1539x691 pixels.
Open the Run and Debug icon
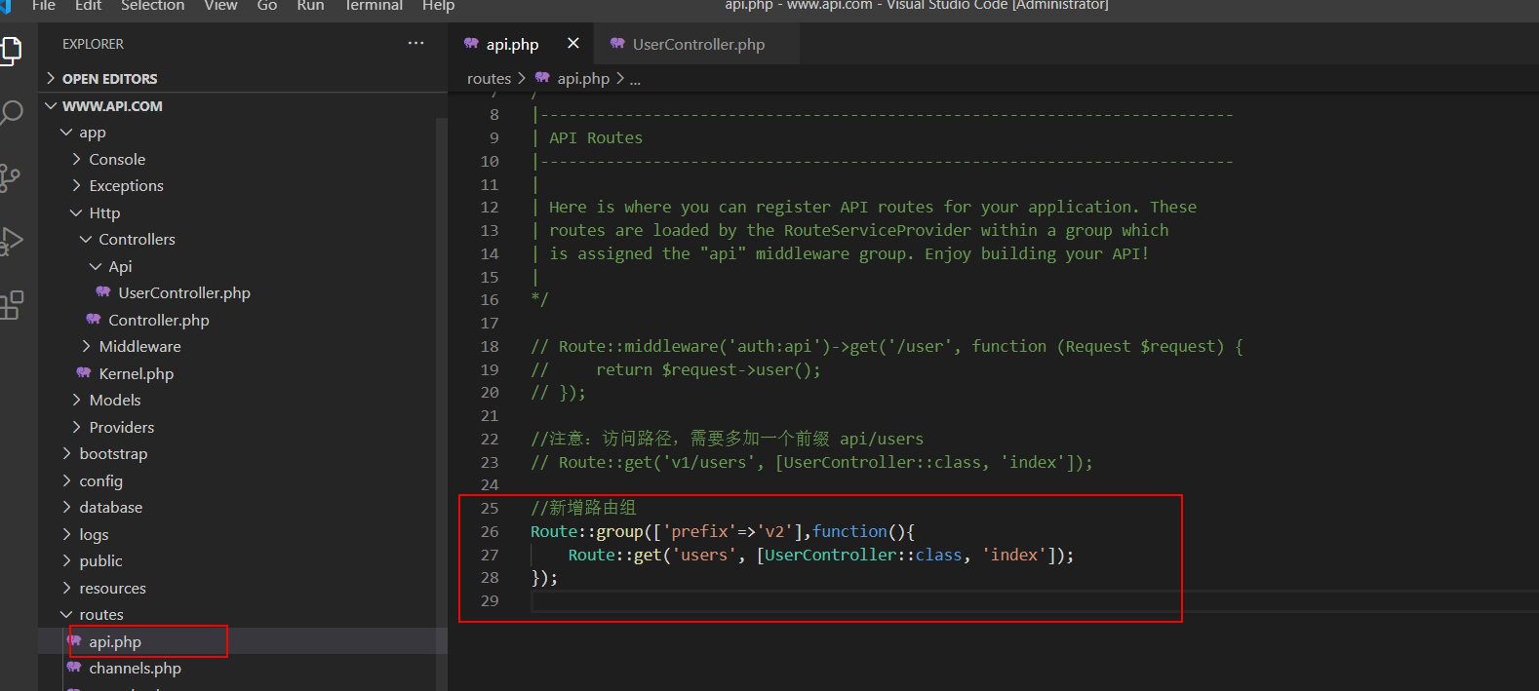pos(10,241)
